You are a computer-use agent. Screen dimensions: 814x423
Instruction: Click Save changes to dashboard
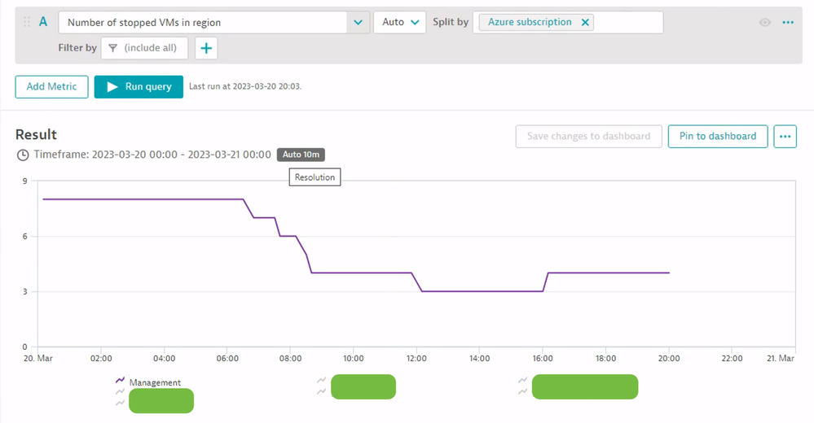pyautogui.click(x=588, y=137)
